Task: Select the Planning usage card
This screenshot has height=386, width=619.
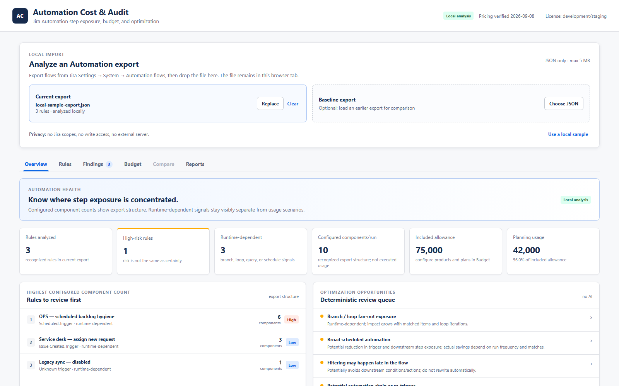Action: (553, 251)
